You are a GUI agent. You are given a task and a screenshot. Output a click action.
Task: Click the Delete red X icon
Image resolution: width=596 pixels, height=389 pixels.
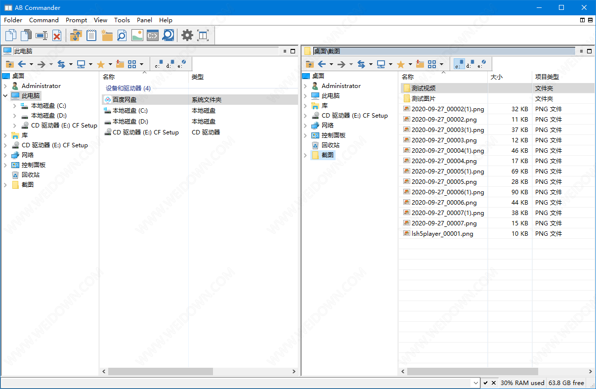tap(57, 35)
